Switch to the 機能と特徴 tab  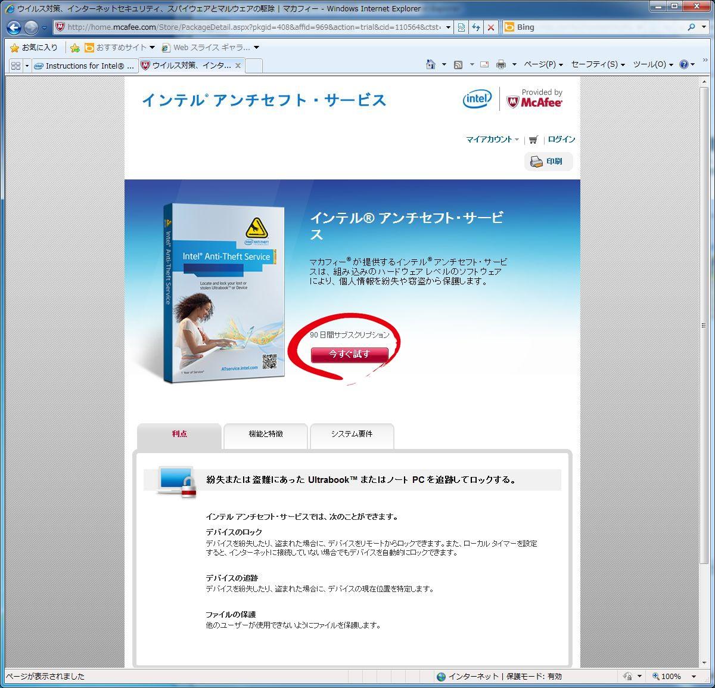pyautogui.click(x=266, y=435)
